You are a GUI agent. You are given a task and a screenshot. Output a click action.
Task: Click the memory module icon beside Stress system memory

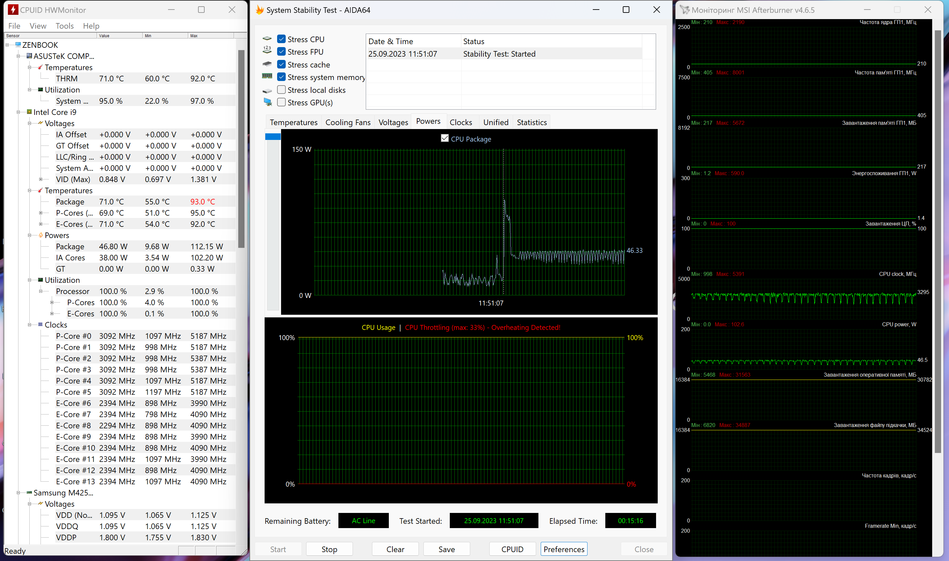point(267,76)
